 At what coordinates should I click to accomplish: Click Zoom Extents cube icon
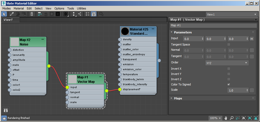pyautogui.click(x=243, y=118)
